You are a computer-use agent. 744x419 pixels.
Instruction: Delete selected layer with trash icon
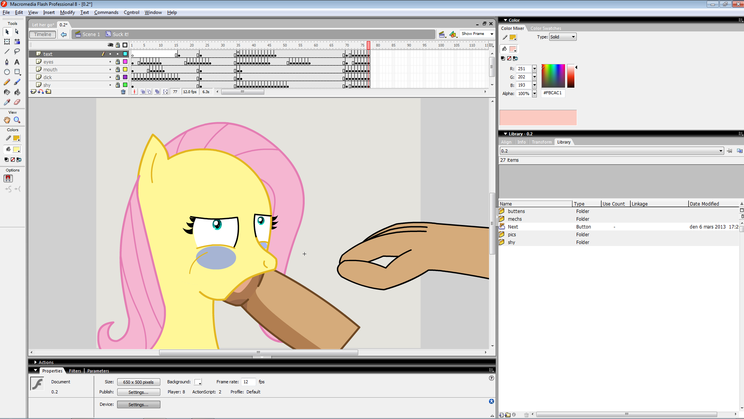(123, 92)
